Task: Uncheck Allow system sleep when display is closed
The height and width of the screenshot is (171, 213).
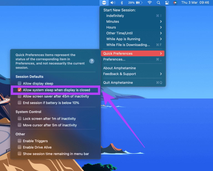Action: (x=19, y=90)
